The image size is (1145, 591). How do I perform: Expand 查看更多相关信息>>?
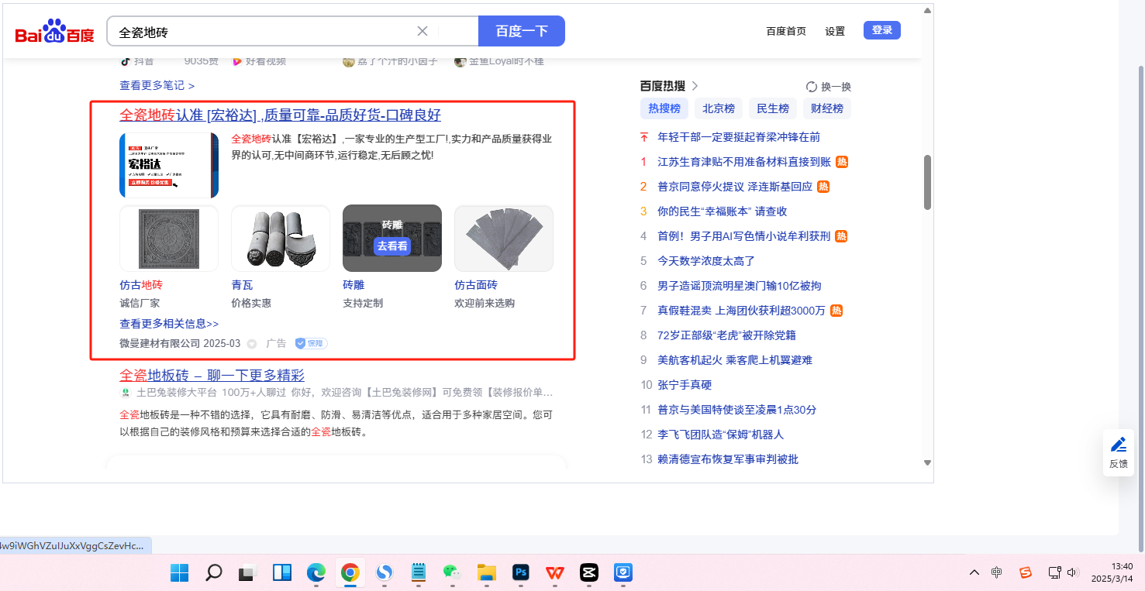pos(169,324)
